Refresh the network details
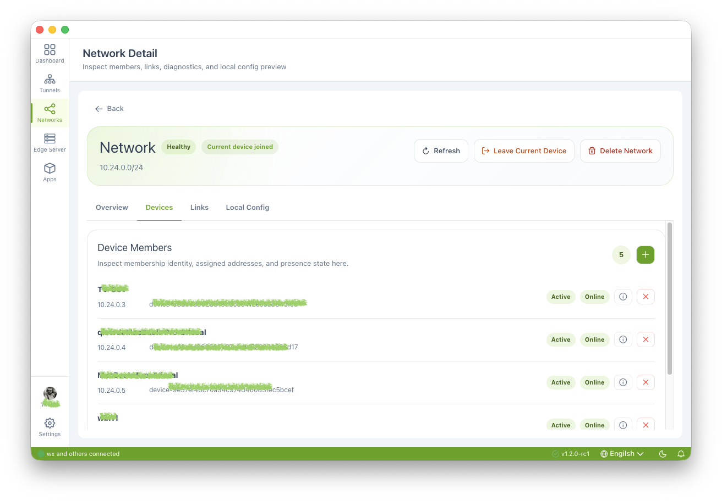The image size is (722, 501). (x=441, y=151)
